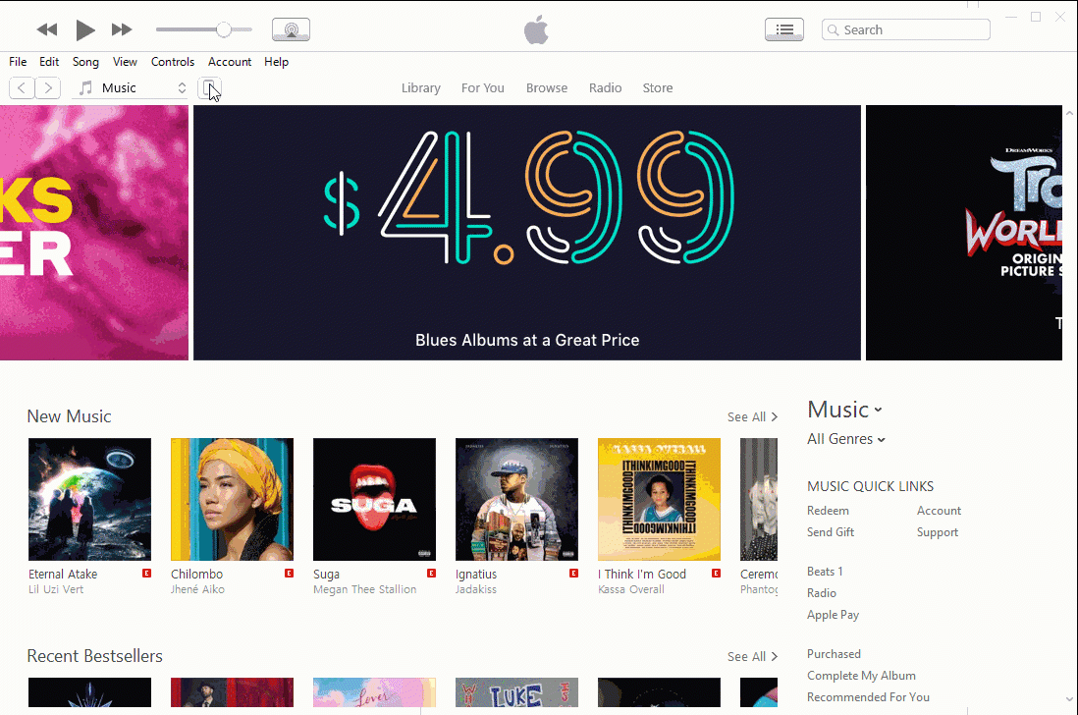Image resolution: width=1078 pixels, height=715 pixels.
Task: Open the Up Next list icon
Action: tap(784, 29)
